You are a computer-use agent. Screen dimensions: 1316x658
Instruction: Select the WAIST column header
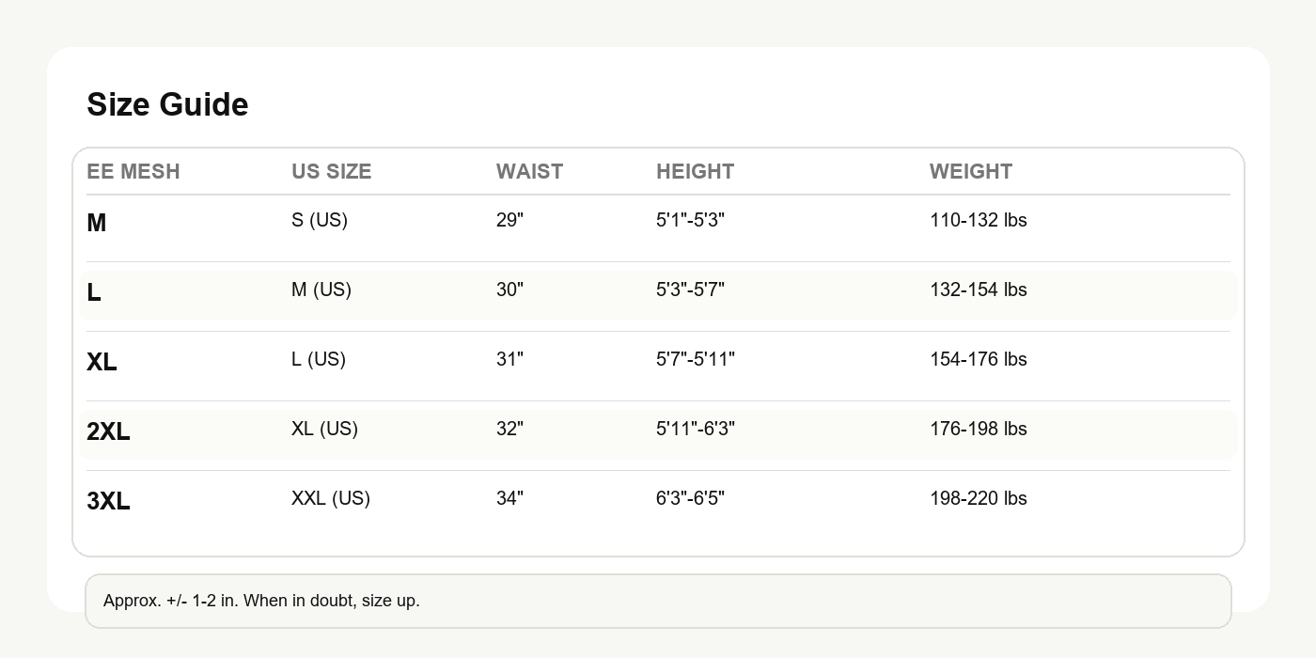pyautogui.click(x=529, y=172)
